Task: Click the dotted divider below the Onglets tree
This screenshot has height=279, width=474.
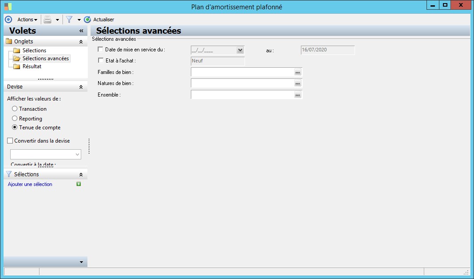Action: click(x=46, y=79)
